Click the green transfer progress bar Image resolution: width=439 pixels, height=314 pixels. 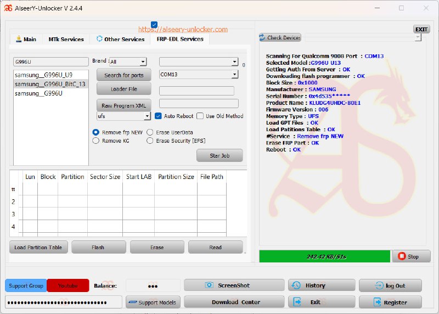tap(324, 256)
